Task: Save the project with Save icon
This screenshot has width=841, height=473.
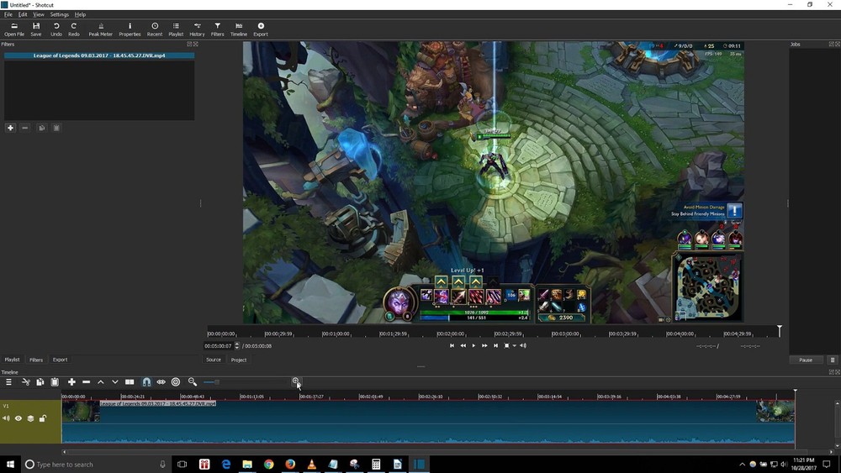Action: click(36, 29)
